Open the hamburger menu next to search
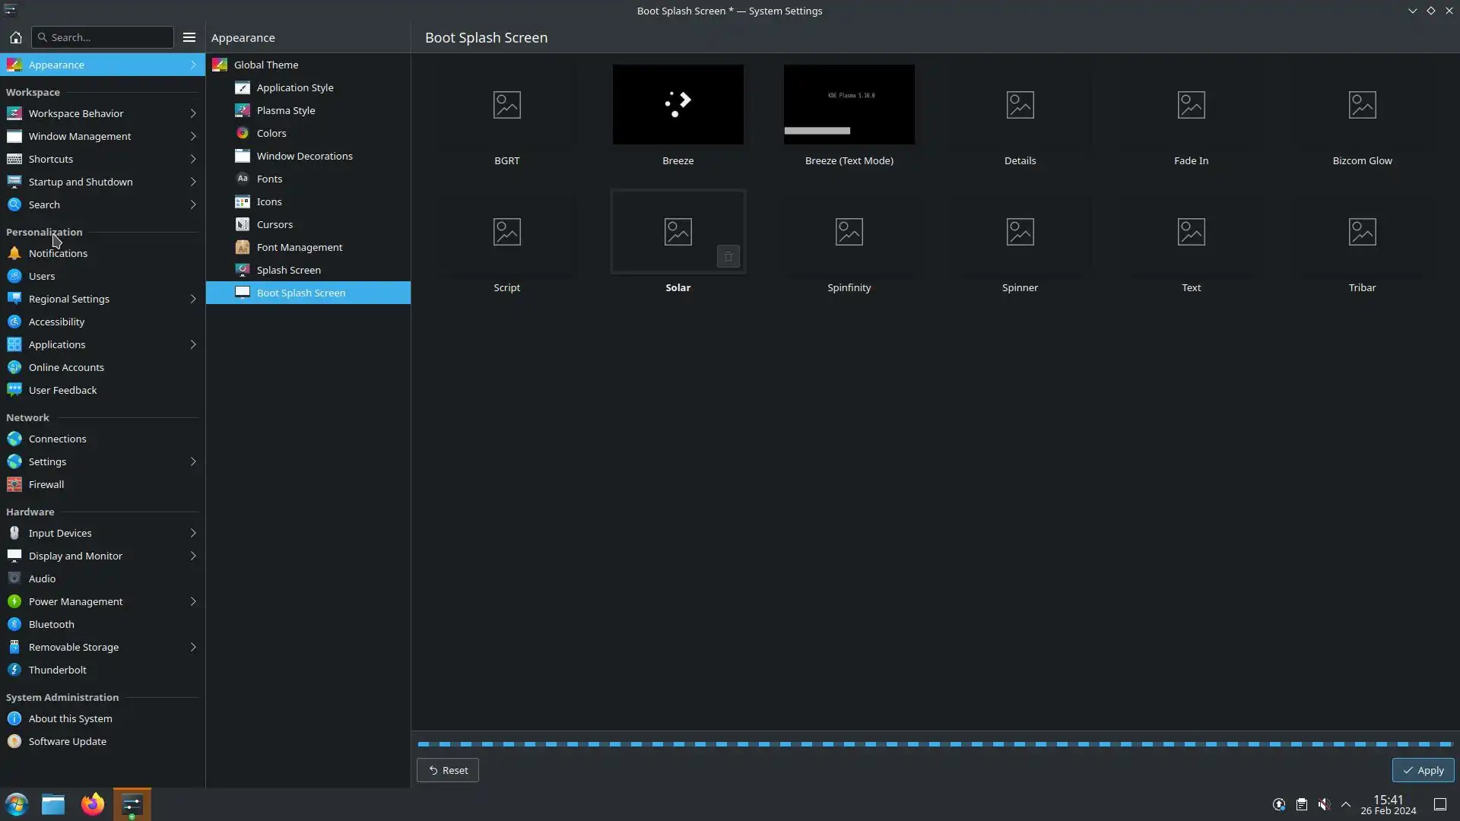This screenshot has height=821, width=1460. [189, 37]
